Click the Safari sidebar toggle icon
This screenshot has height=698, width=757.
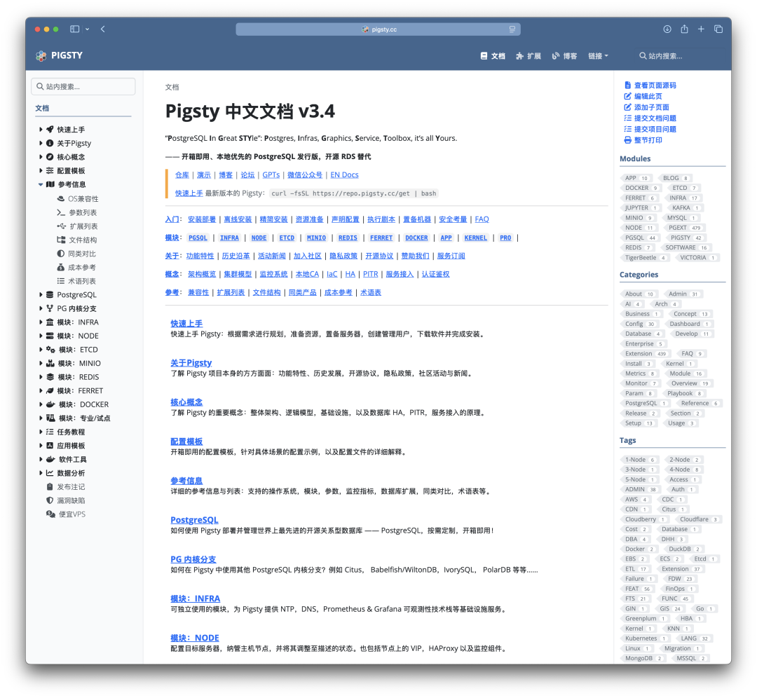(x=74, y=29)
